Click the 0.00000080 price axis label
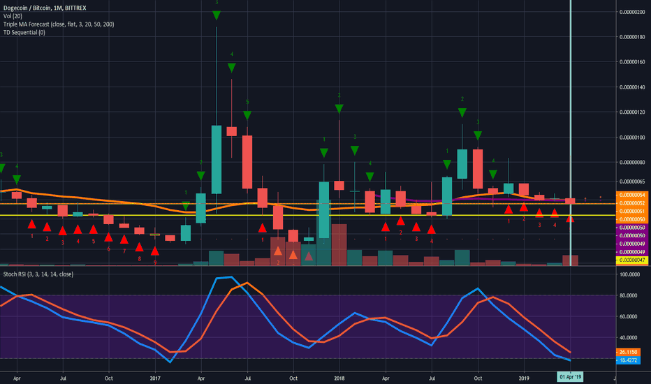The width and height of the screenshot is (651, 384). coord(632,162)
